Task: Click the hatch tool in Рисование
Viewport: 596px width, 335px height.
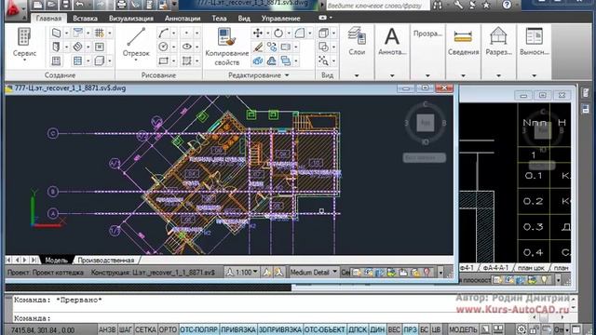Action: click(x=186, y=60)
